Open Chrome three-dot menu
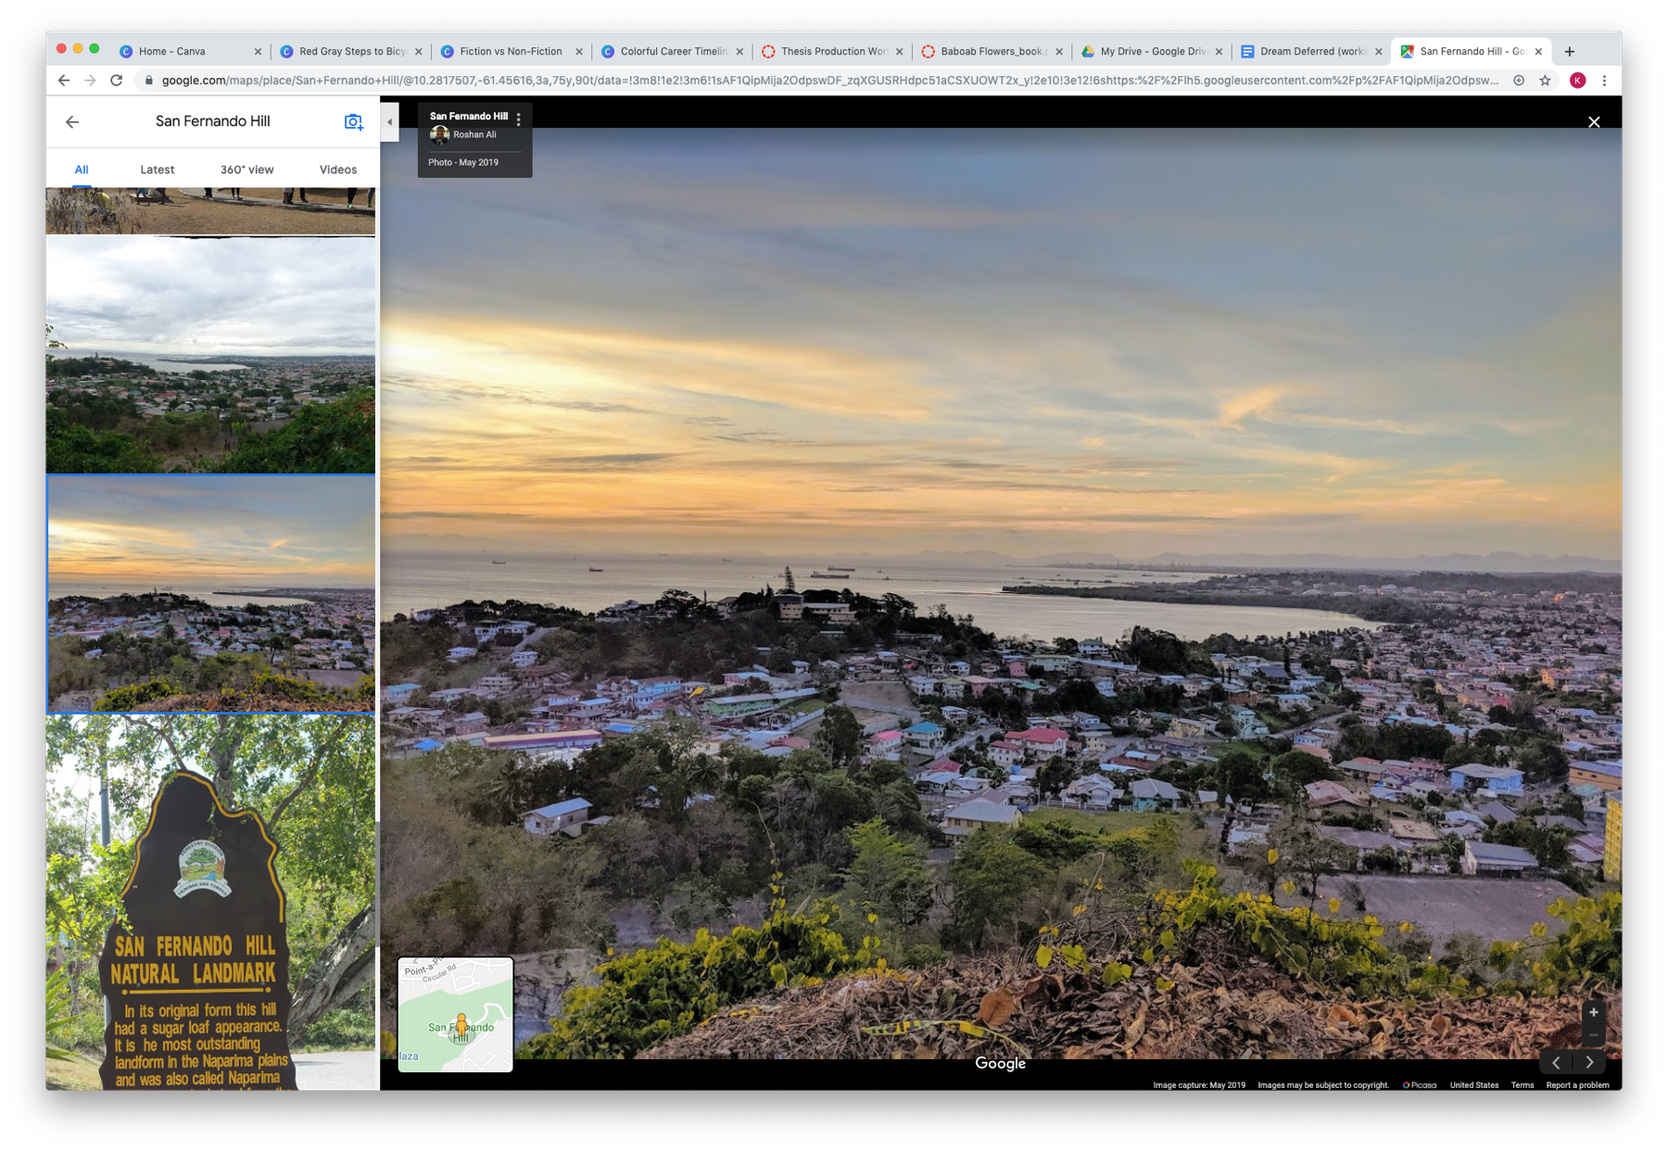 [1604, 81]
